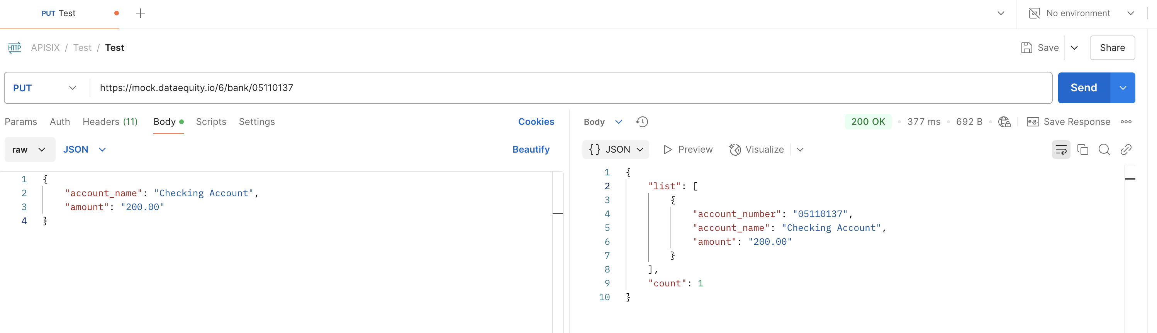Click "account_number" key in response
This screenshot has width=1157, height=333.
pos(736,214)
